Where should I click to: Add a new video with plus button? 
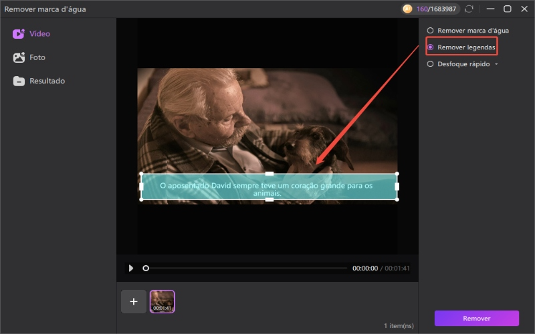tap(134, 302)
